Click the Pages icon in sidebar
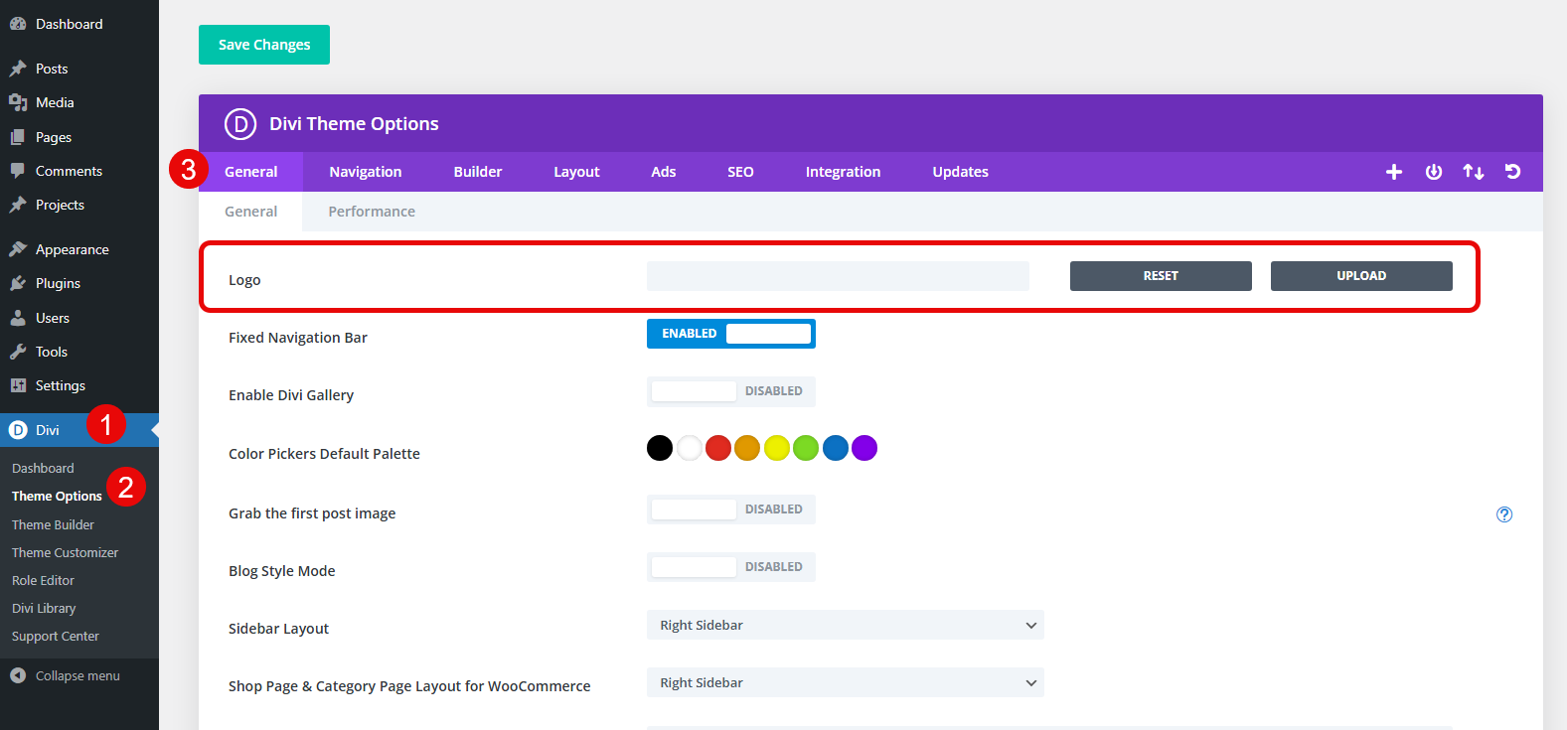Viewport: 1567px width, 730px height. (18, 137)
